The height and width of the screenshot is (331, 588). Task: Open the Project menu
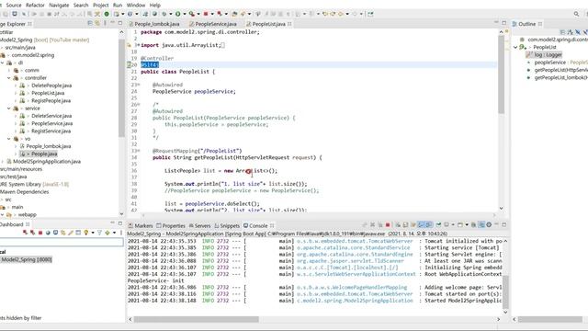(100, 6)
